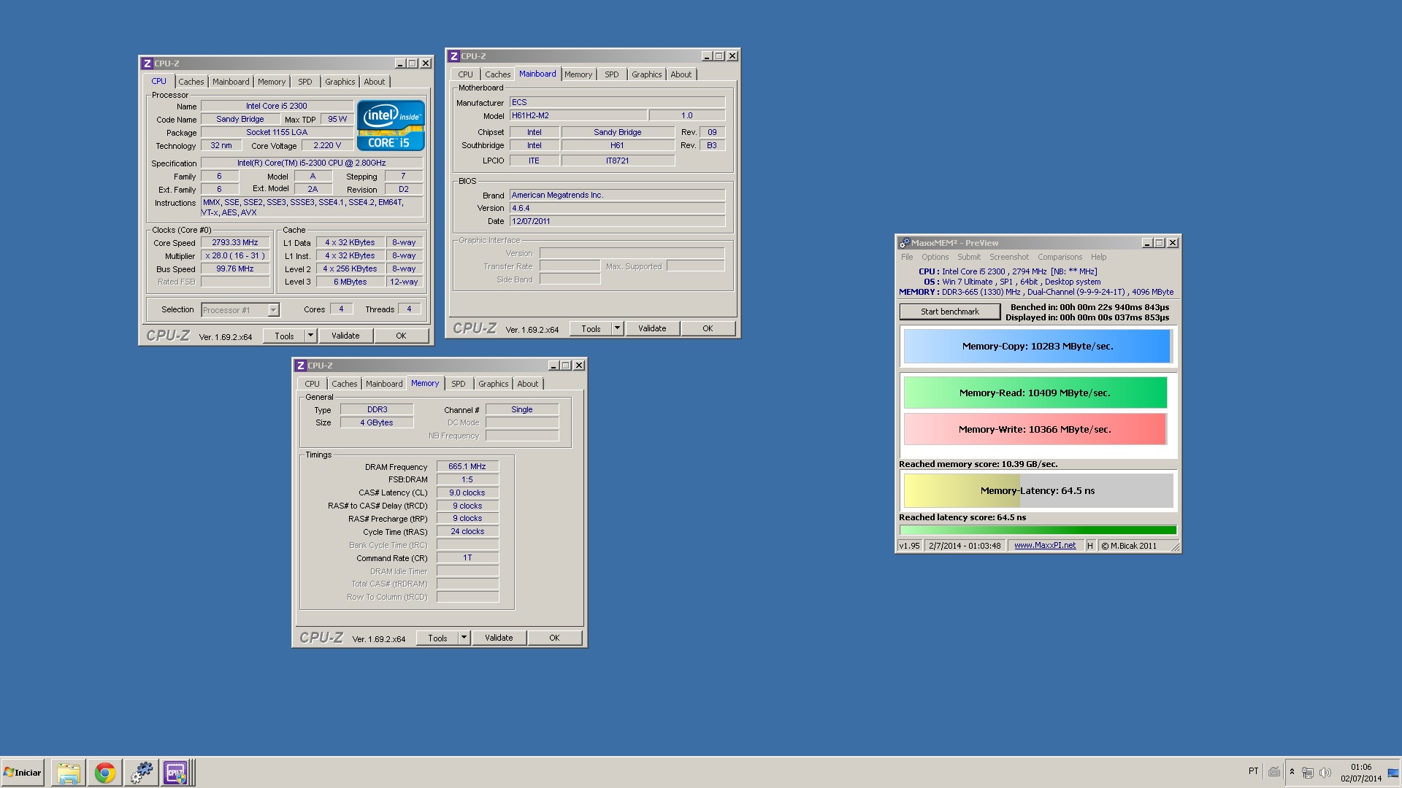Click OK in CPU window
Screen dimensions: 1402x788
tap(401, 336)
